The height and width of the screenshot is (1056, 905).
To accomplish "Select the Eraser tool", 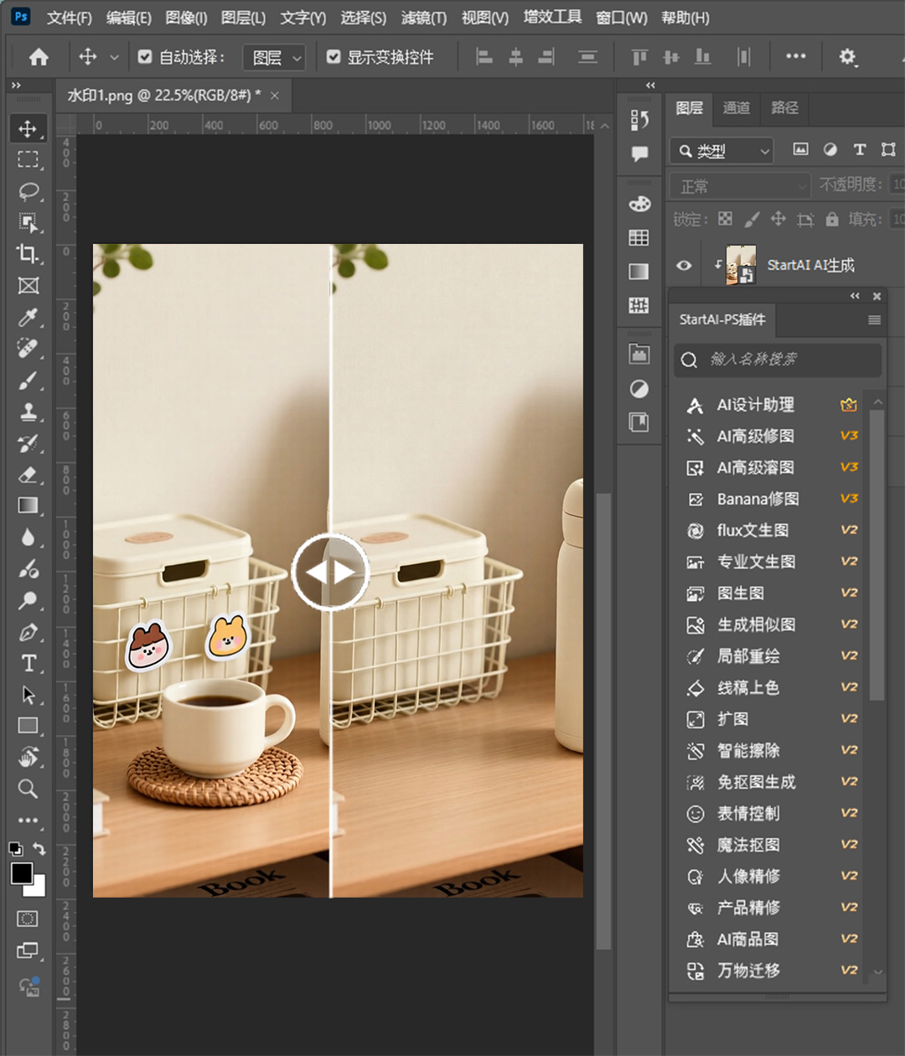I will point(28,474).
